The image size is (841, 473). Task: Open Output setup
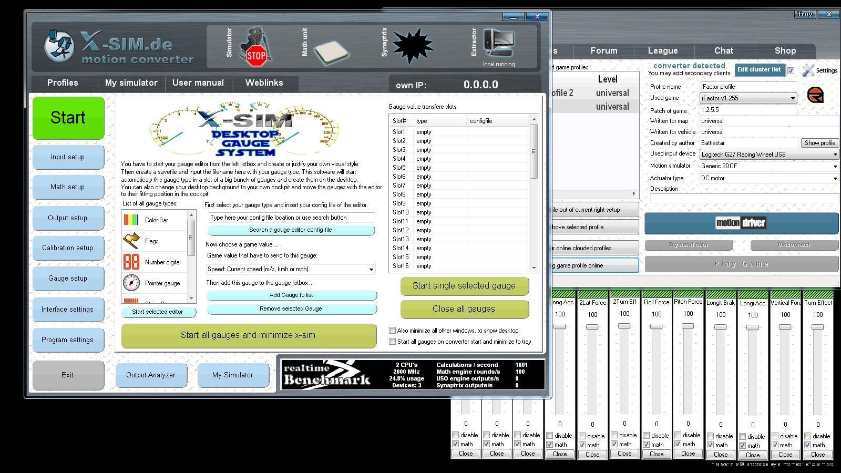(68, 218)
